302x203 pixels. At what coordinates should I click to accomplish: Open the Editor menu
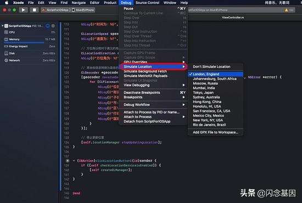(95, 3)
